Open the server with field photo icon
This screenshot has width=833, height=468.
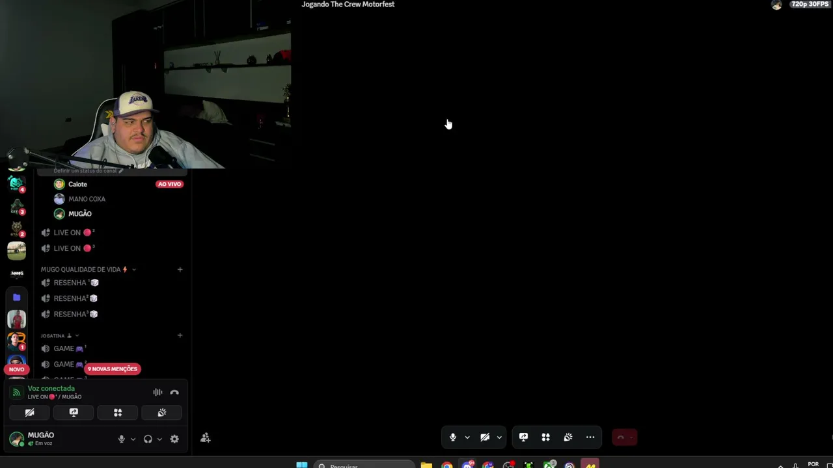[x=16, y=251]
